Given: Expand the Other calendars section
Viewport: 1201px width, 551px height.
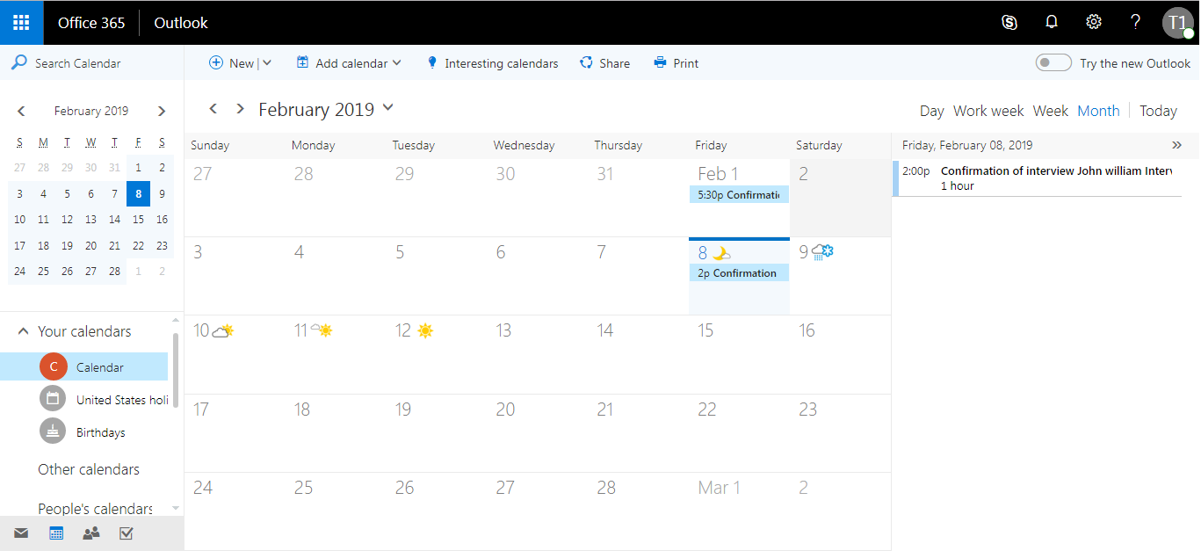Looking at the screenshot, I should click(89, 469).
